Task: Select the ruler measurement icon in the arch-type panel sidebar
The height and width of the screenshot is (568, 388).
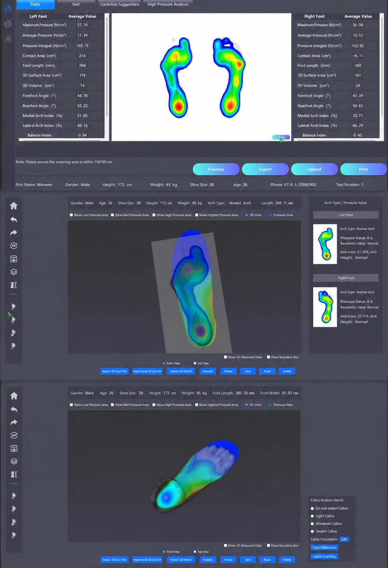Action: [14, 285]
